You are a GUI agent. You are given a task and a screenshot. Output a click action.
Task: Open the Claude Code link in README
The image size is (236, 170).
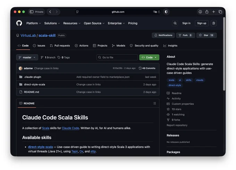click(70, 128)
